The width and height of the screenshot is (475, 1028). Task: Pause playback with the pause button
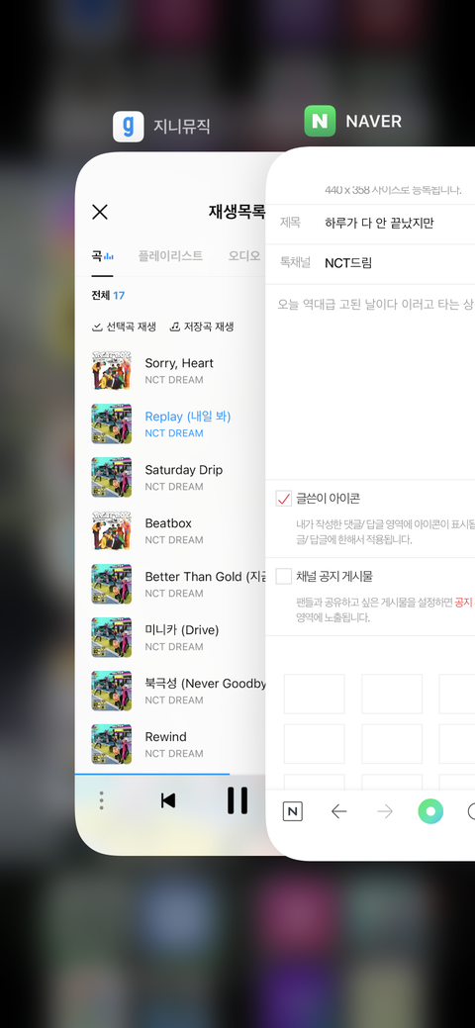(x=237, y=799)
